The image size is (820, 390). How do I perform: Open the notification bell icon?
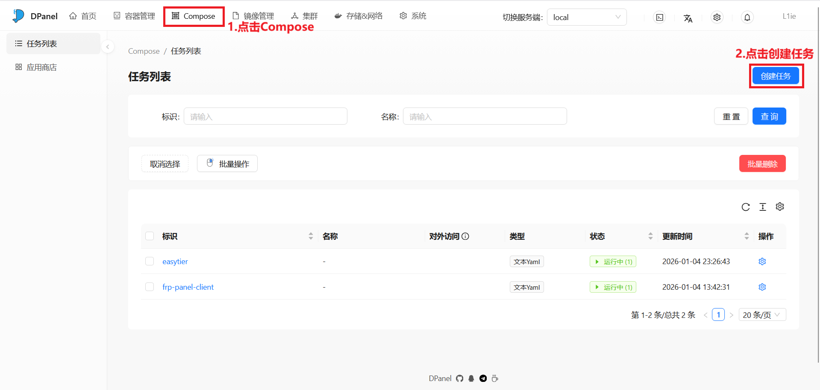pos(747,17)
